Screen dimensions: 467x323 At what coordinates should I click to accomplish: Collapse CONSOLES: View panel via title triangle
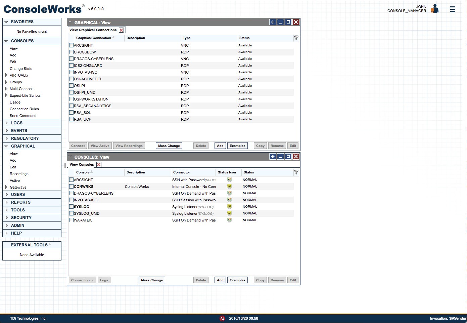click(x=70, y=157)
